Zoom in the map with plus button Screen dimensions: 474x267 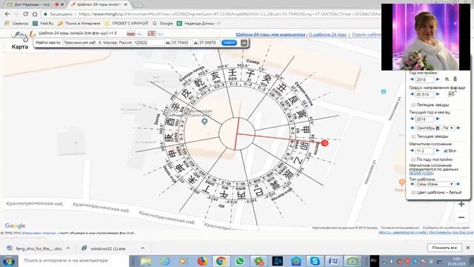point(461,205)
